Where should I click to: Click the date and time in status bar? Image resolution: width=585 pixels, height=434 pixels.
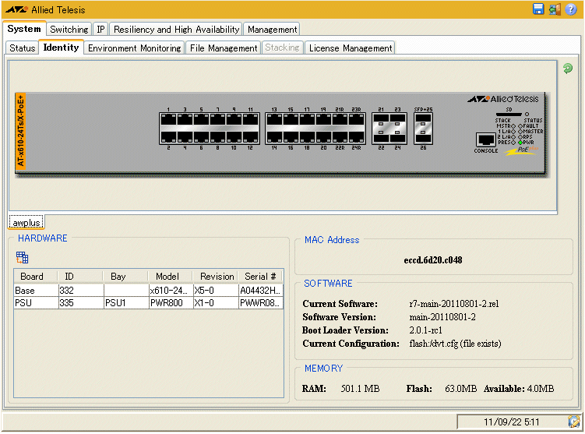pos(512,422)
